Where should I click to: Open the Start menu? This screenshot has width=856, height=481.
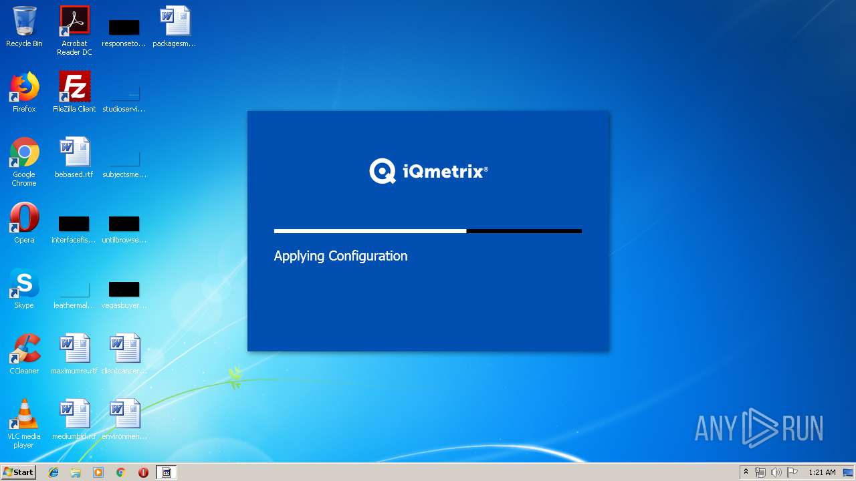coord(18,472)
